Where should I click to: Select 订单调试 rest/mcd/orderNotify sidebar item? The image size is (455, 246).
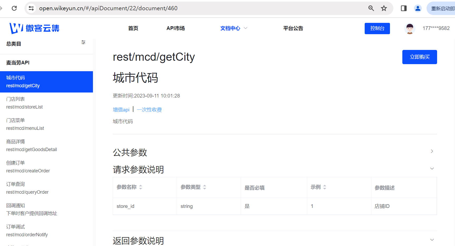[46, 231]
